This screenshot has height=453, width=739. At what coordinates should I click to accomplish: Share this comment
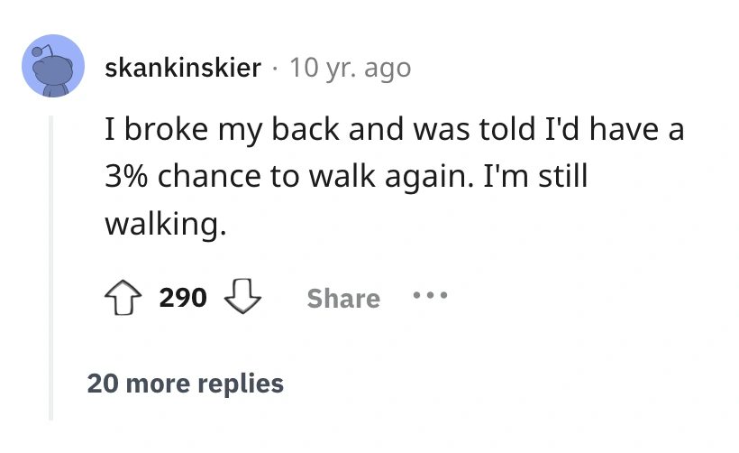click(343, 298)
